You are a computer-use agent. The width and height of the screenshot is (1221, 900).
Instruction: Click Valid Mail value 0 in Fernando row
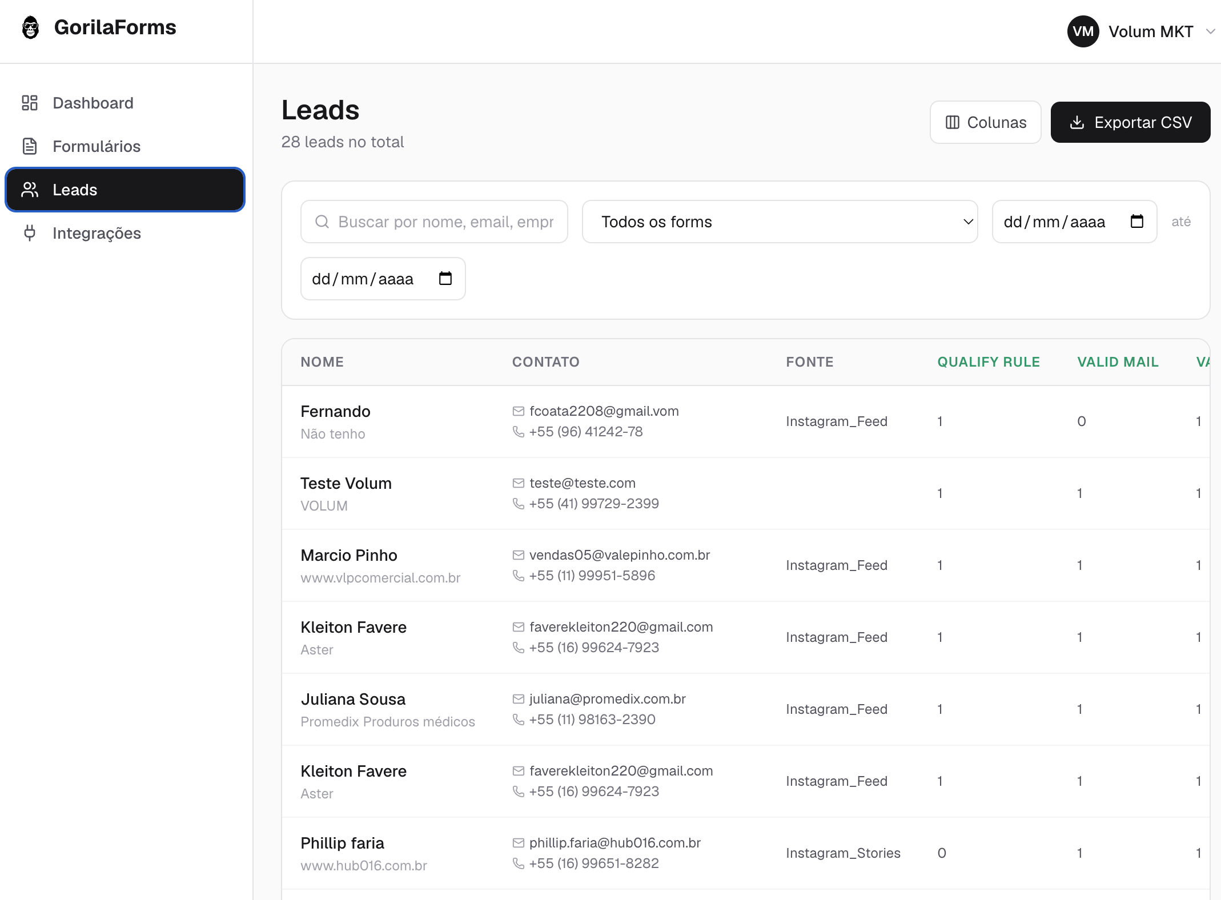1081,421
